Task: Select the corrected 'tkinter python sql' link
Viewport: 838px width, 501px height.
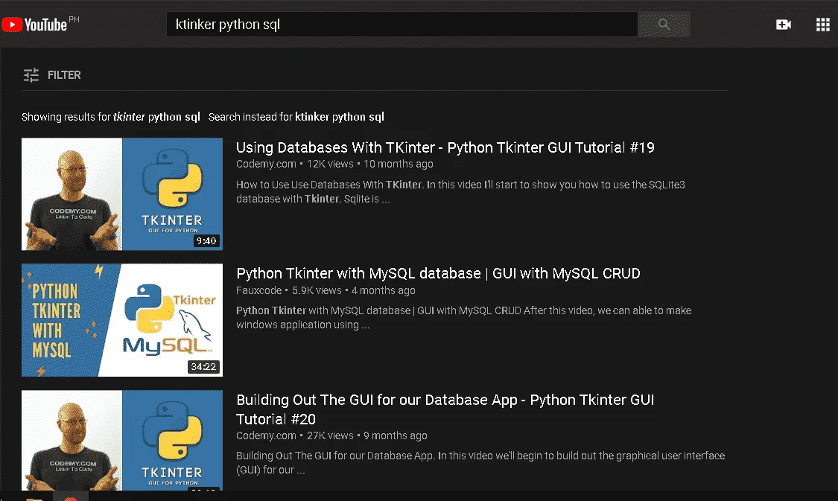Action: [156, 116]
